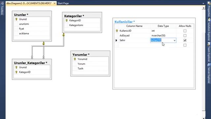The height and width of the screenshot is (119, 211).
Task: Click the Urunid key icon in Urunler_Kategoriler
Action: pyautogui.click(x=16, y=67)
